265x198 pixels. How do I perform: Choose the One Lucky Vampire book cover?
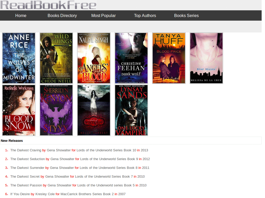tap(131, 110)
